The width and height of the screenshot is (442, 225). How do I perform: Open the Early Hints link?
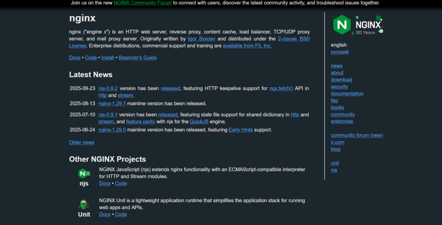tap(241, 130)
